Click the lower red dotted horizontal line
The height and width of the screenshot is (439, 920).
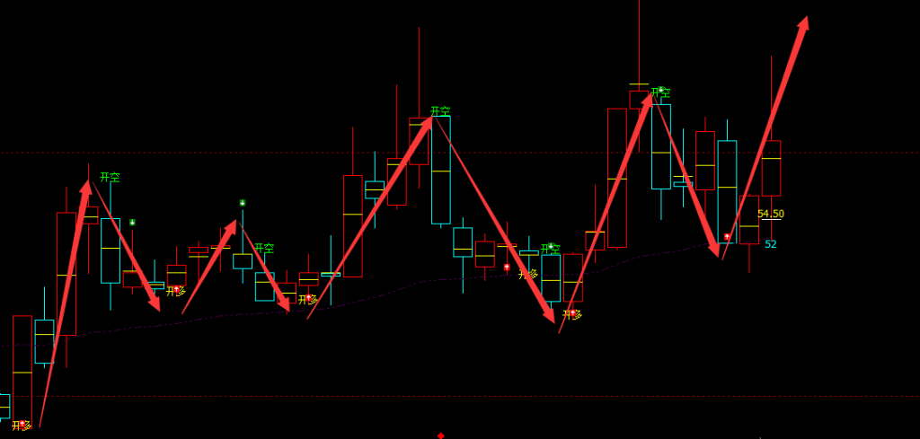[270, 396]
